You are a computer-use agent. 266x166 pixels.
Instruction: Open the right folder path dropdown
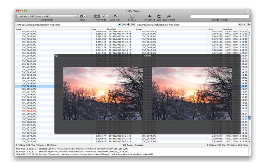[240, 25]
